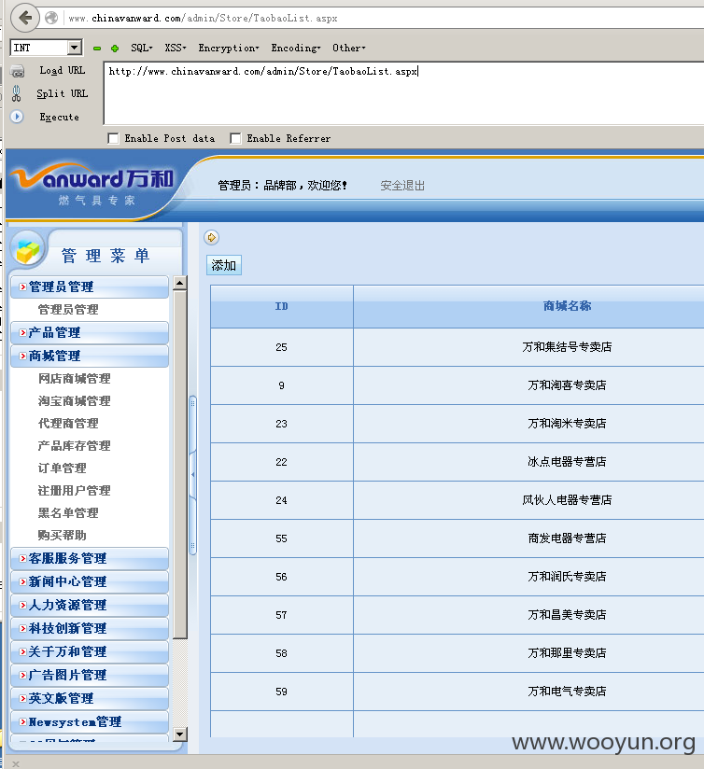
Task: Select row 万和淘喜专卖店
Action: (458, 385)
